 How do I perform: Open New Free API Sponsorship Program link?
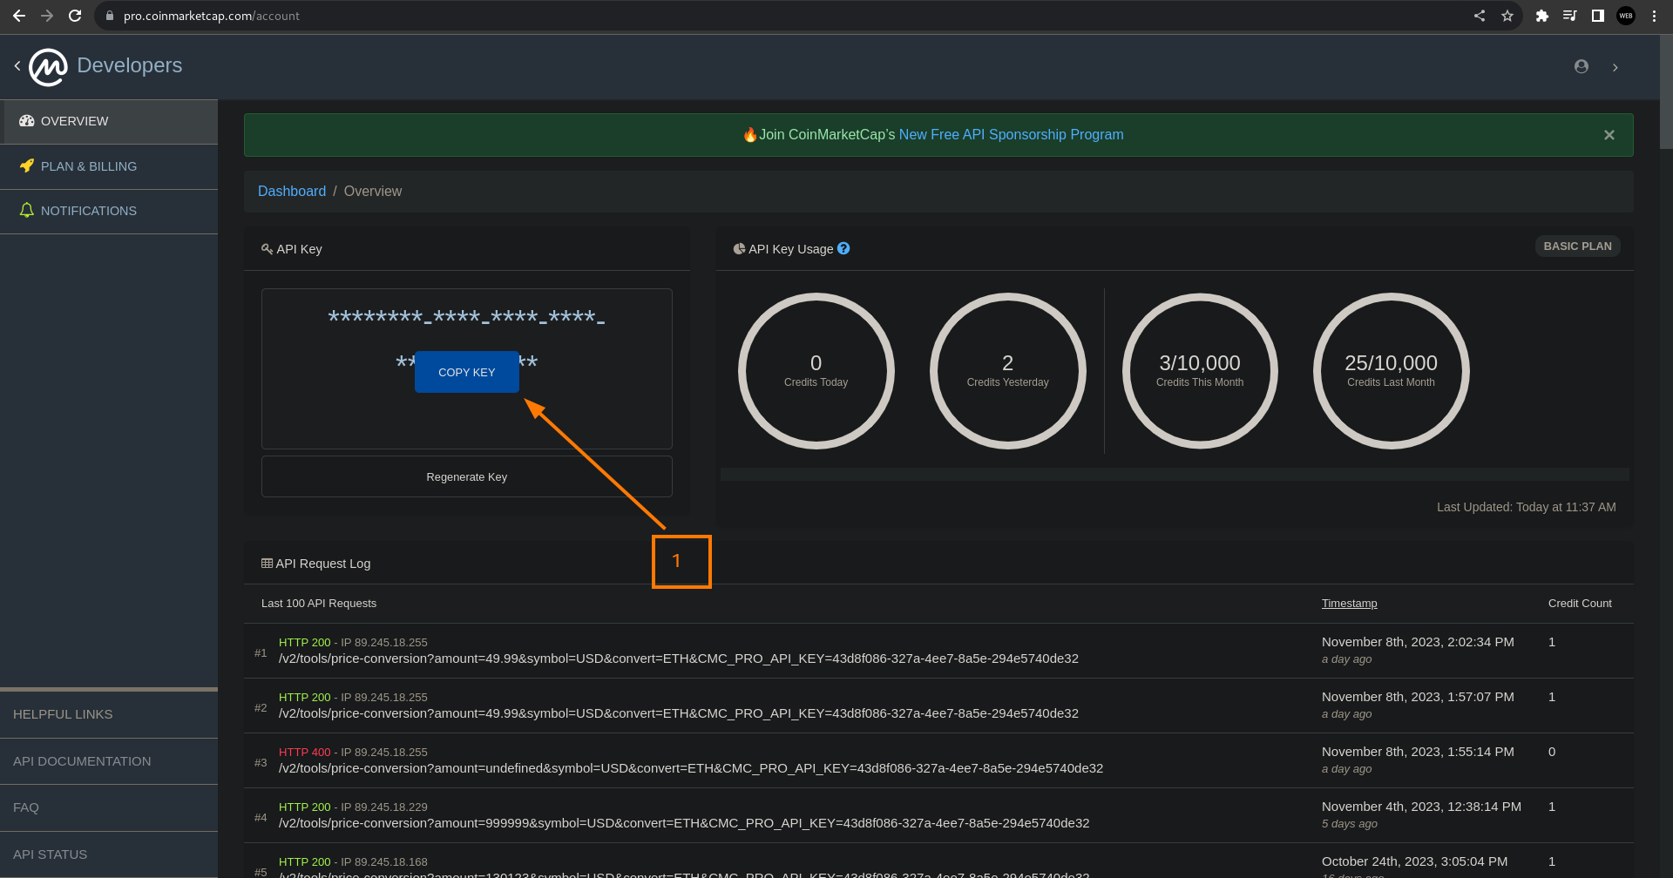coord(1011,135)
